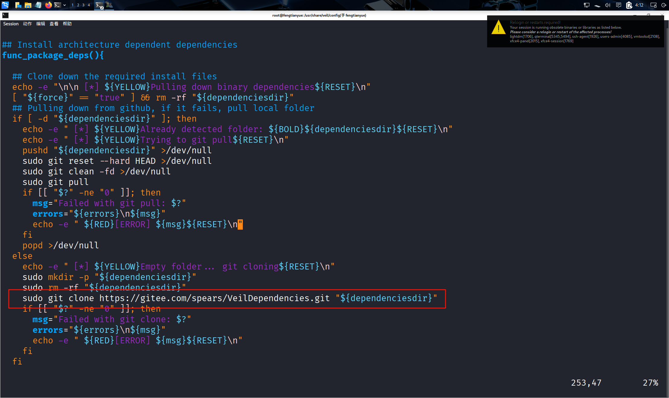This screenshot has height=398, width=669.
Task: Click the battery power manager icon
Action: click(629, 5)
